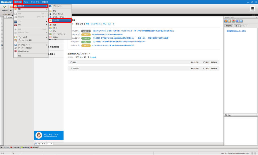Open the ウィンドウ menu
The width and height of the screenshot is (258, 155).
[35, 2]
